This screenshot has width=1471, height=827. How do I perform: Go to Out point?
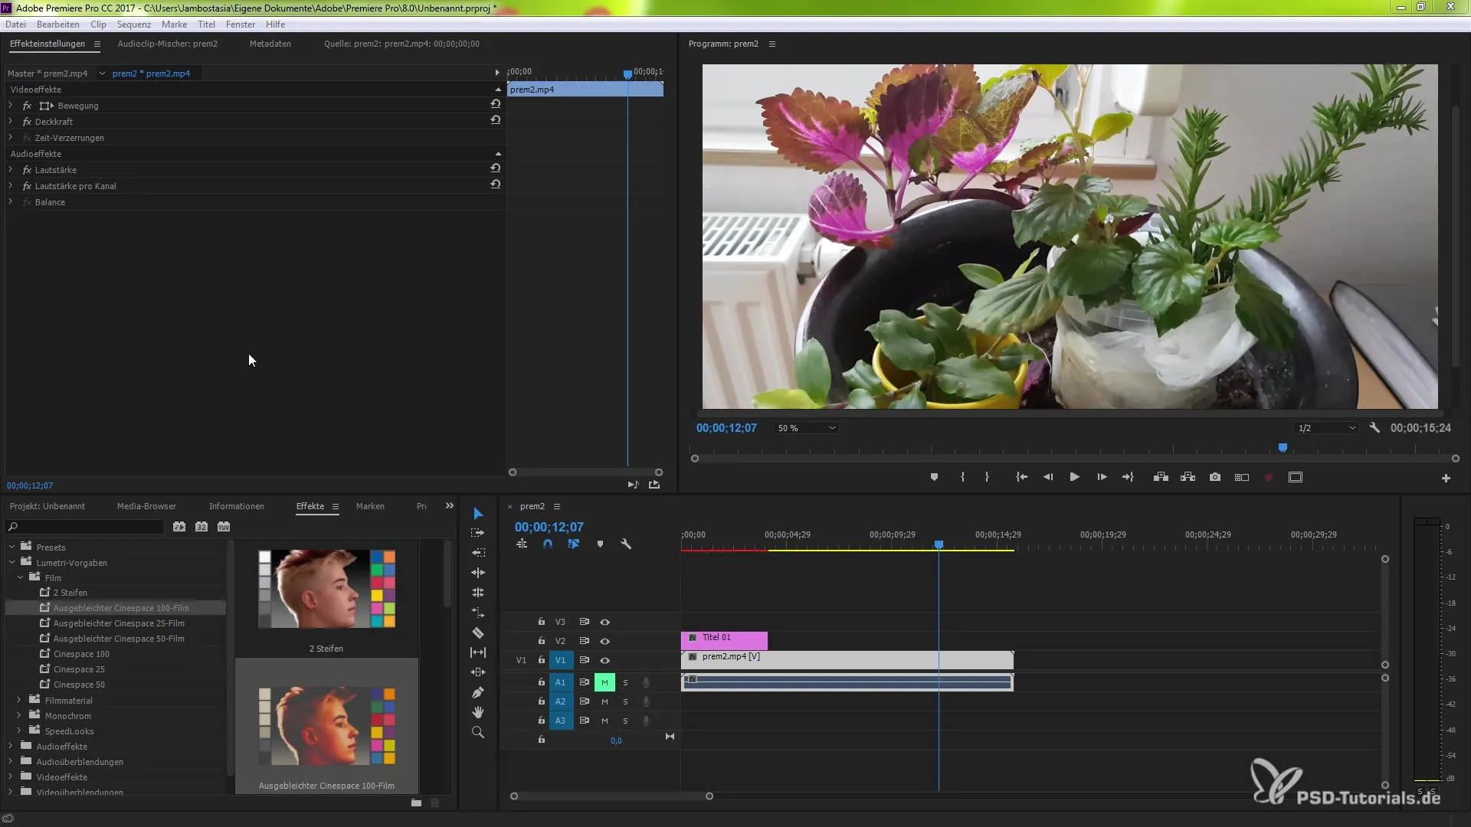[1128, 477]
